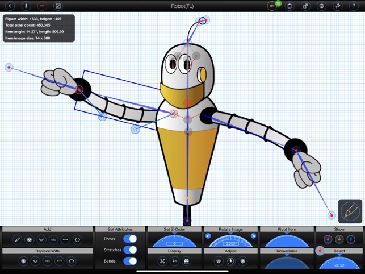Tap fit-to-screen icon in Display panel
Viewport: 365px width, 274px height.
tap(162, 261)
